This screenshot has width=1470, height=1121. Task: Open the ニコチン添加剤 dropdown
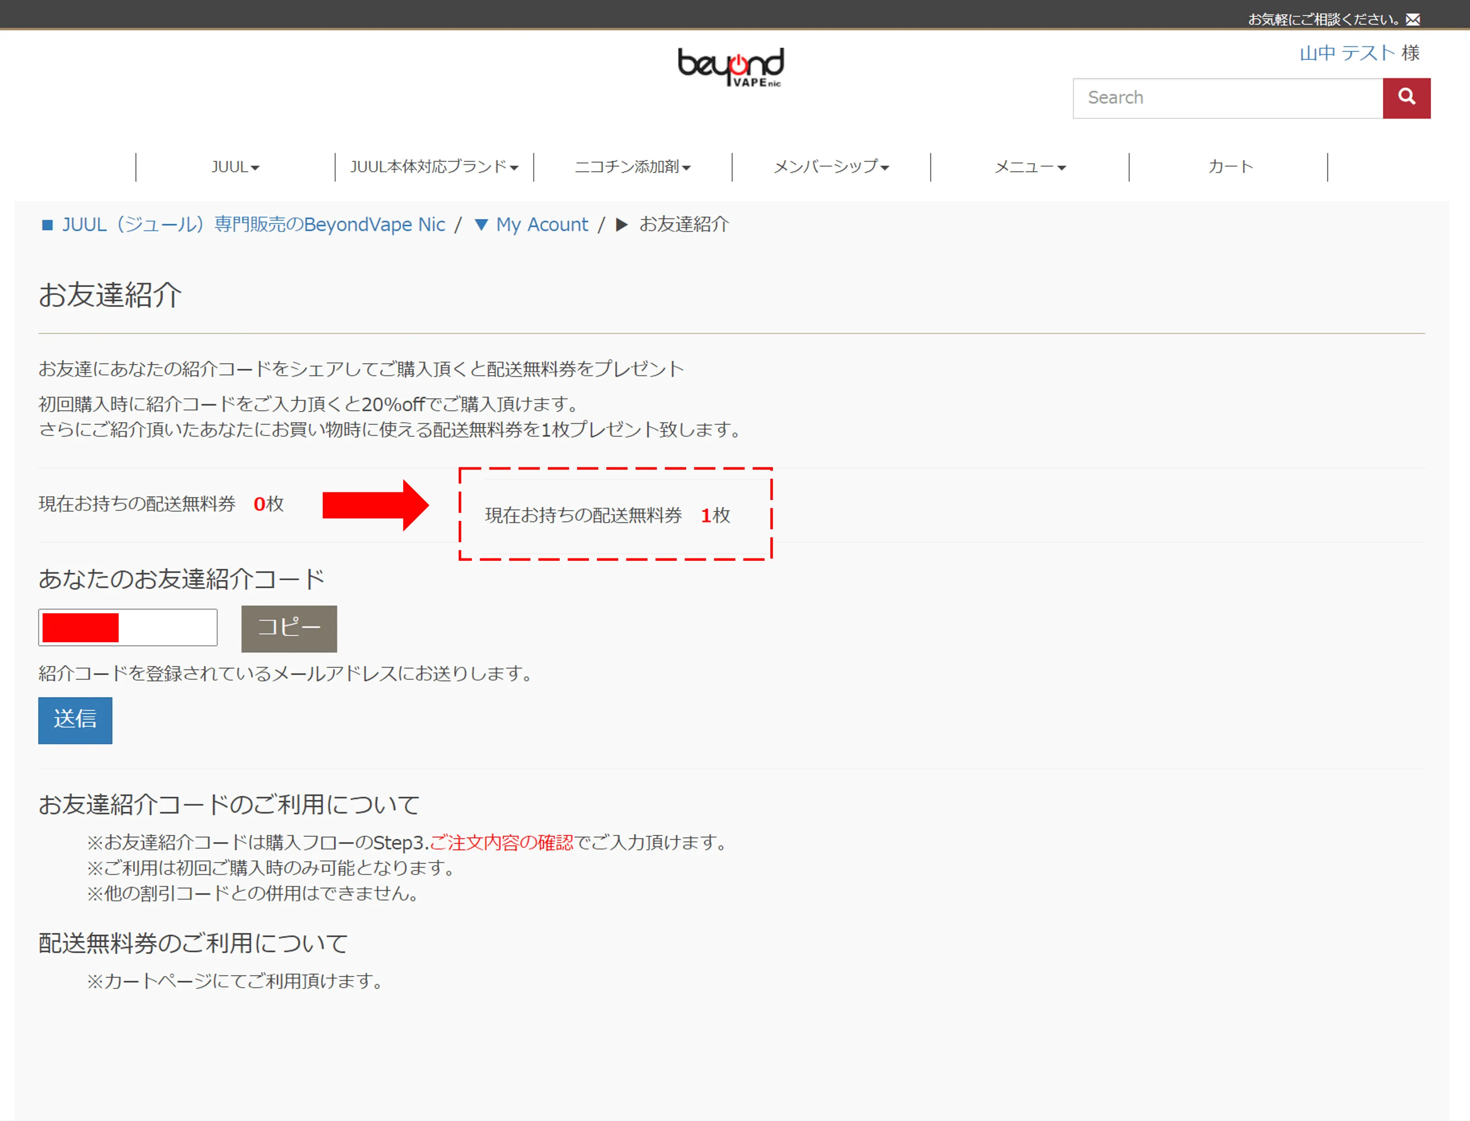[x=633, y=168]
